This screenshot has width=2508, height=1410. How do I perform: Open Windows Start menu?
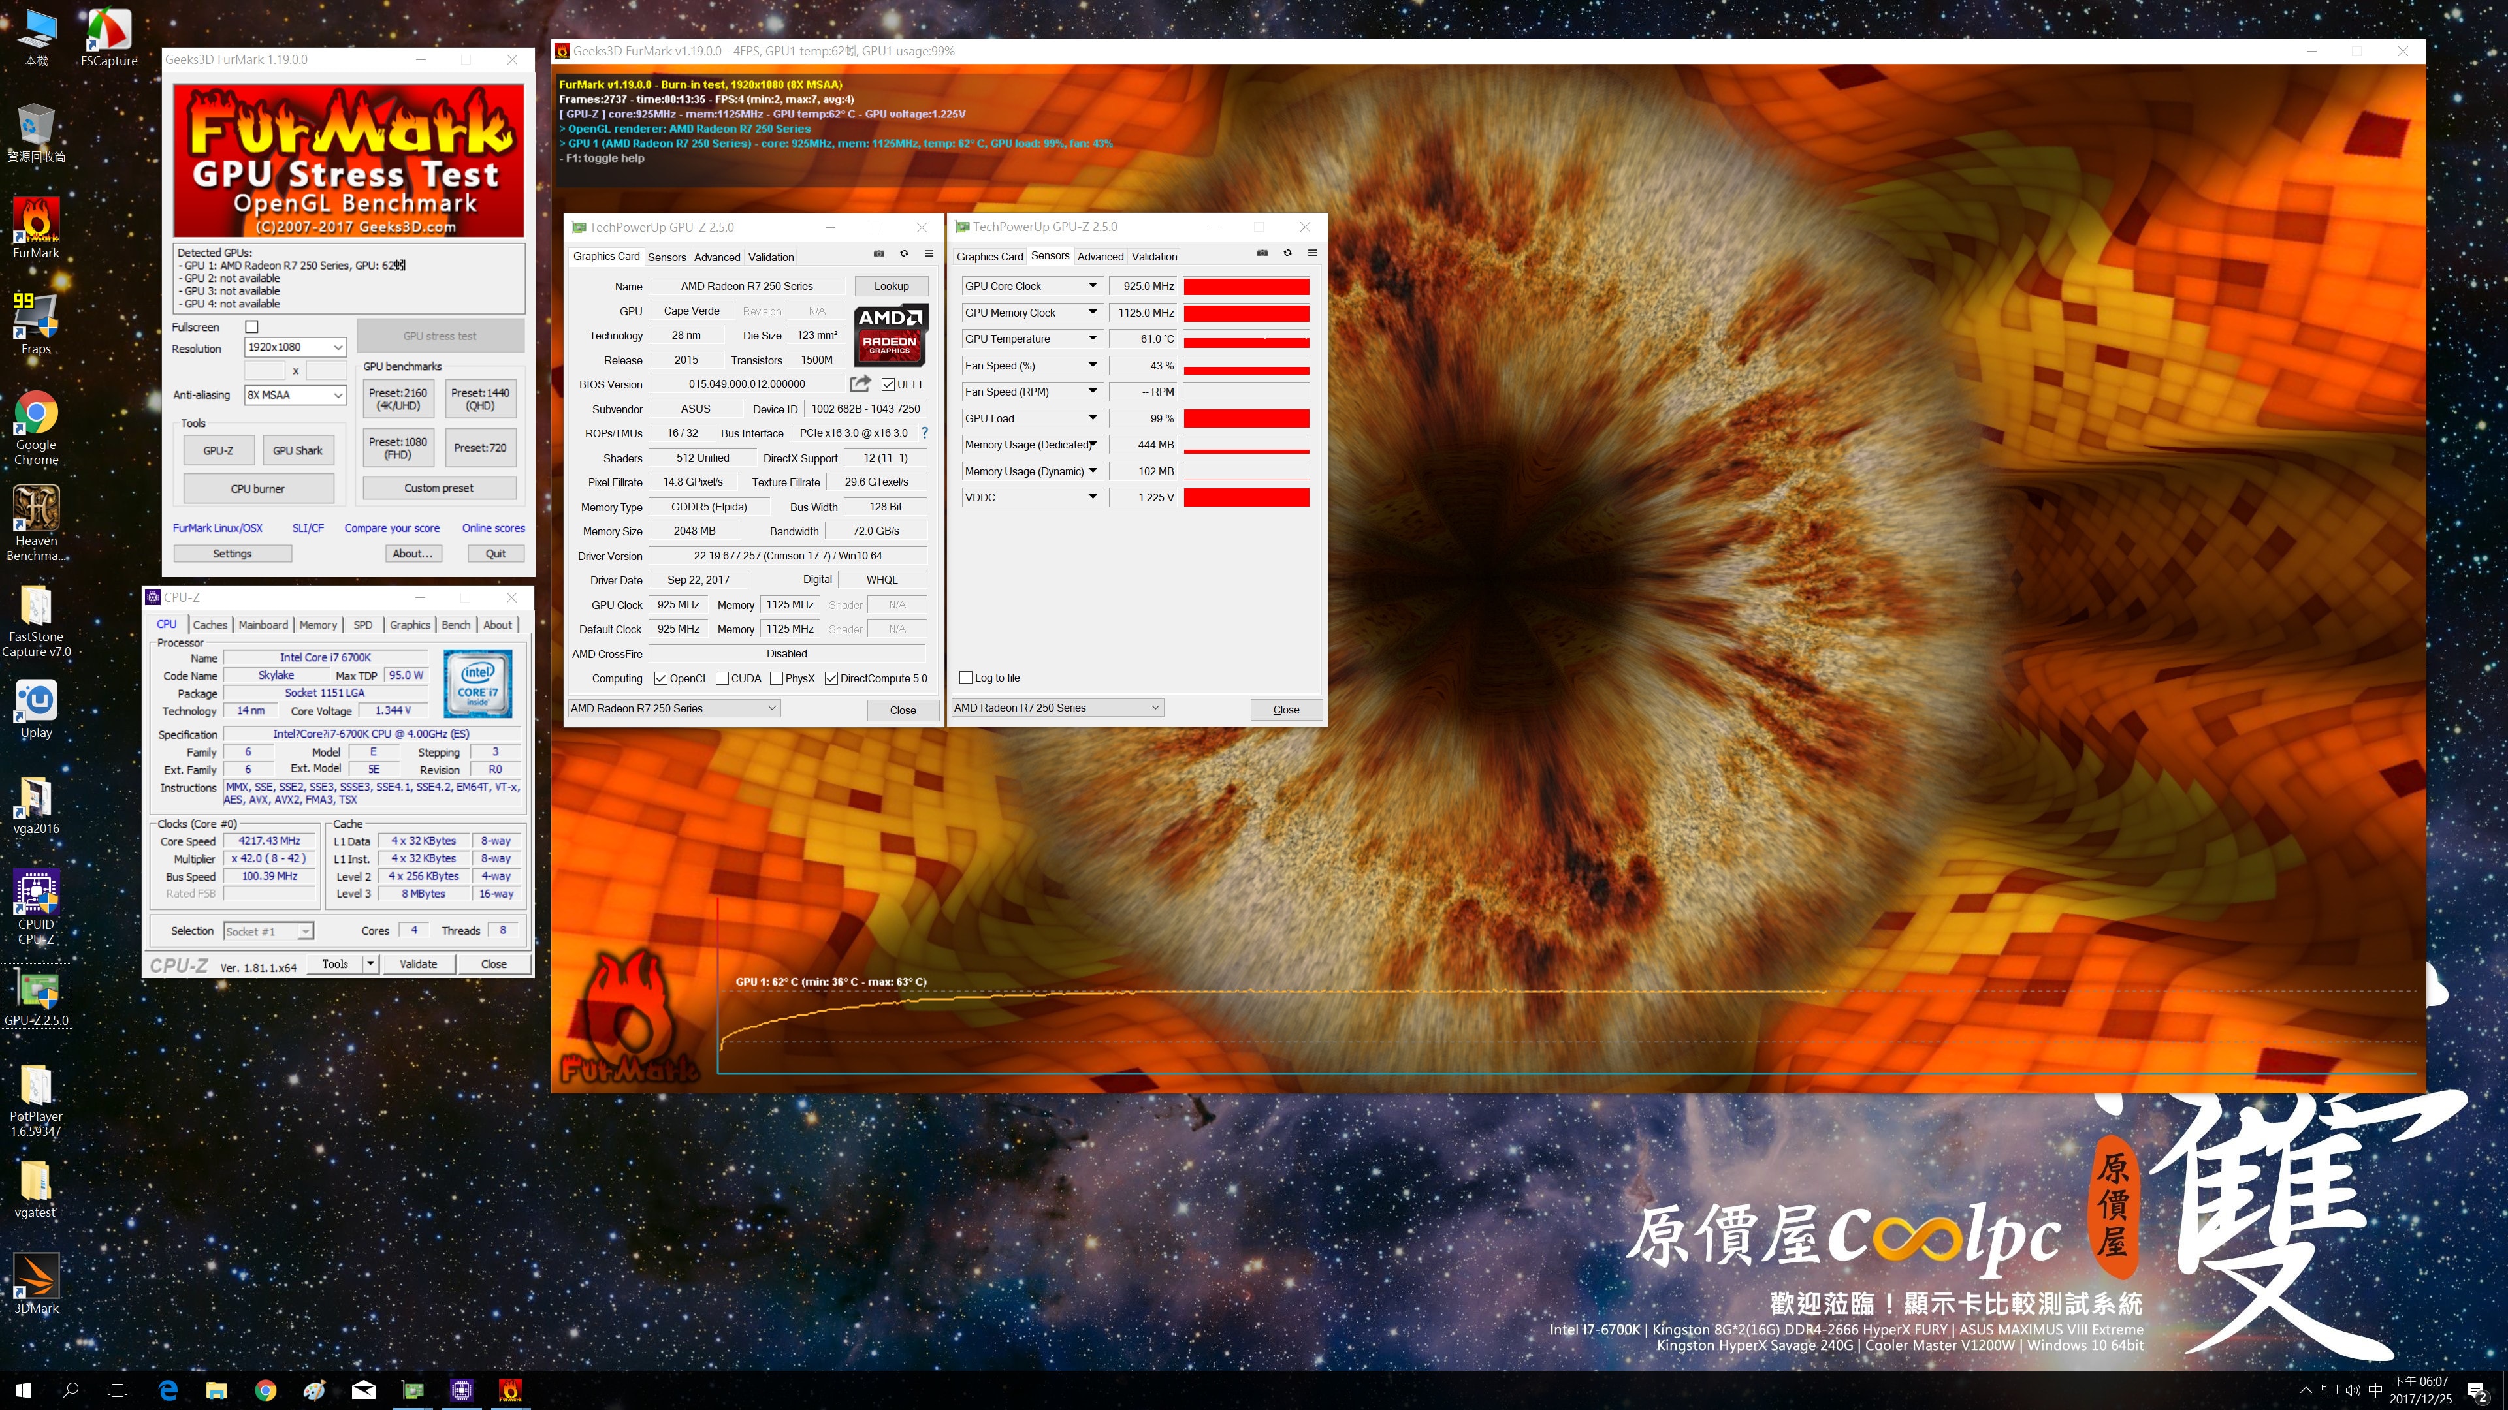(24, 1390)
